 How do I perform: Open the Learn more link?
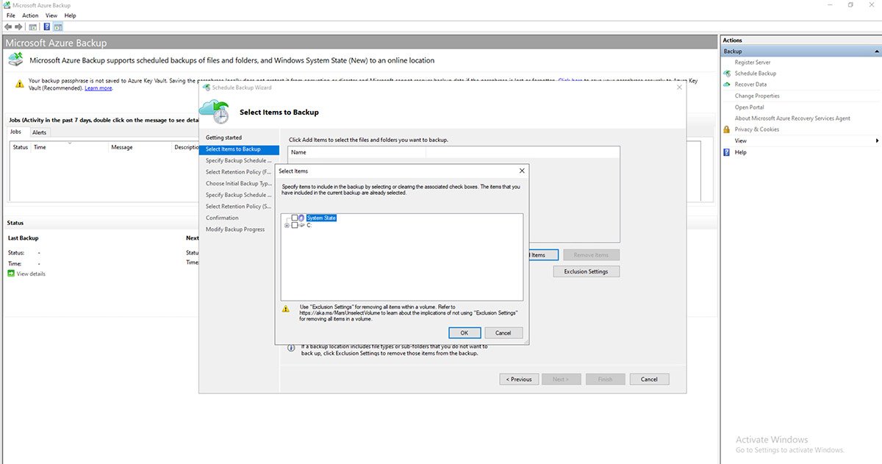click(100, 88)
